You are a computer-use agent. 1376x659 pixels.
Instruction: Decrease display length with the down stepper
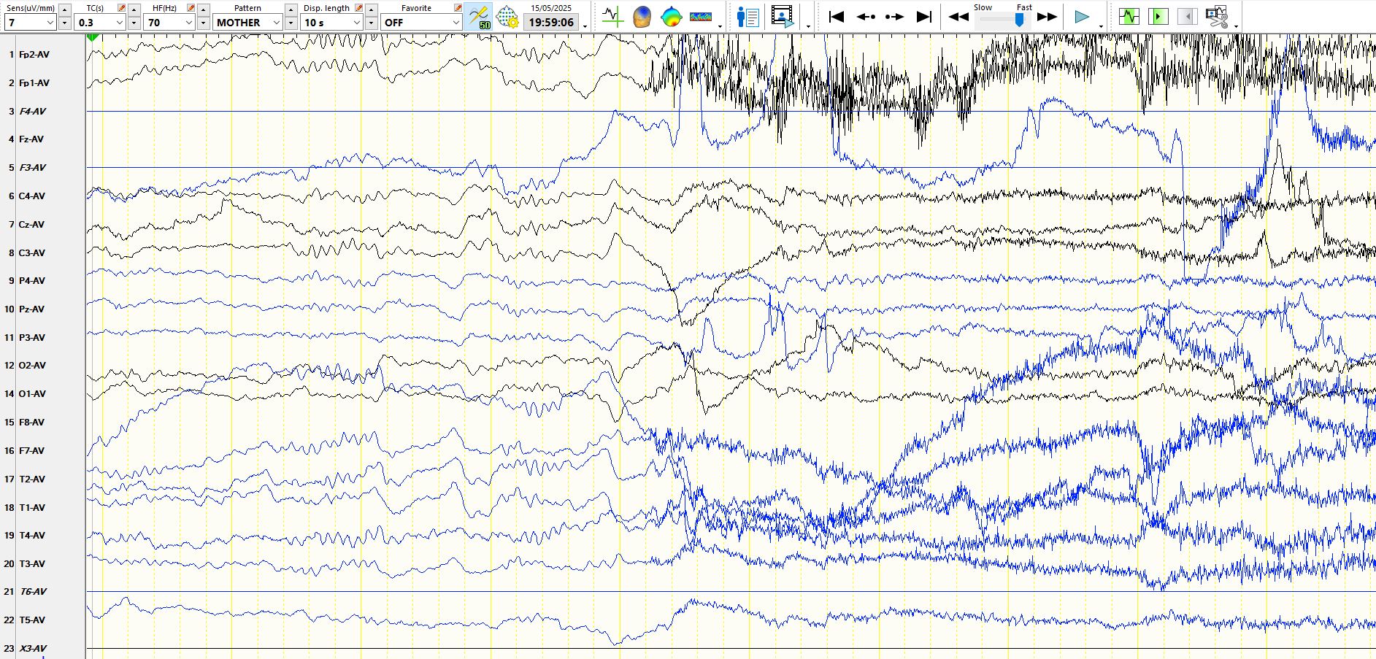point(371,23)
